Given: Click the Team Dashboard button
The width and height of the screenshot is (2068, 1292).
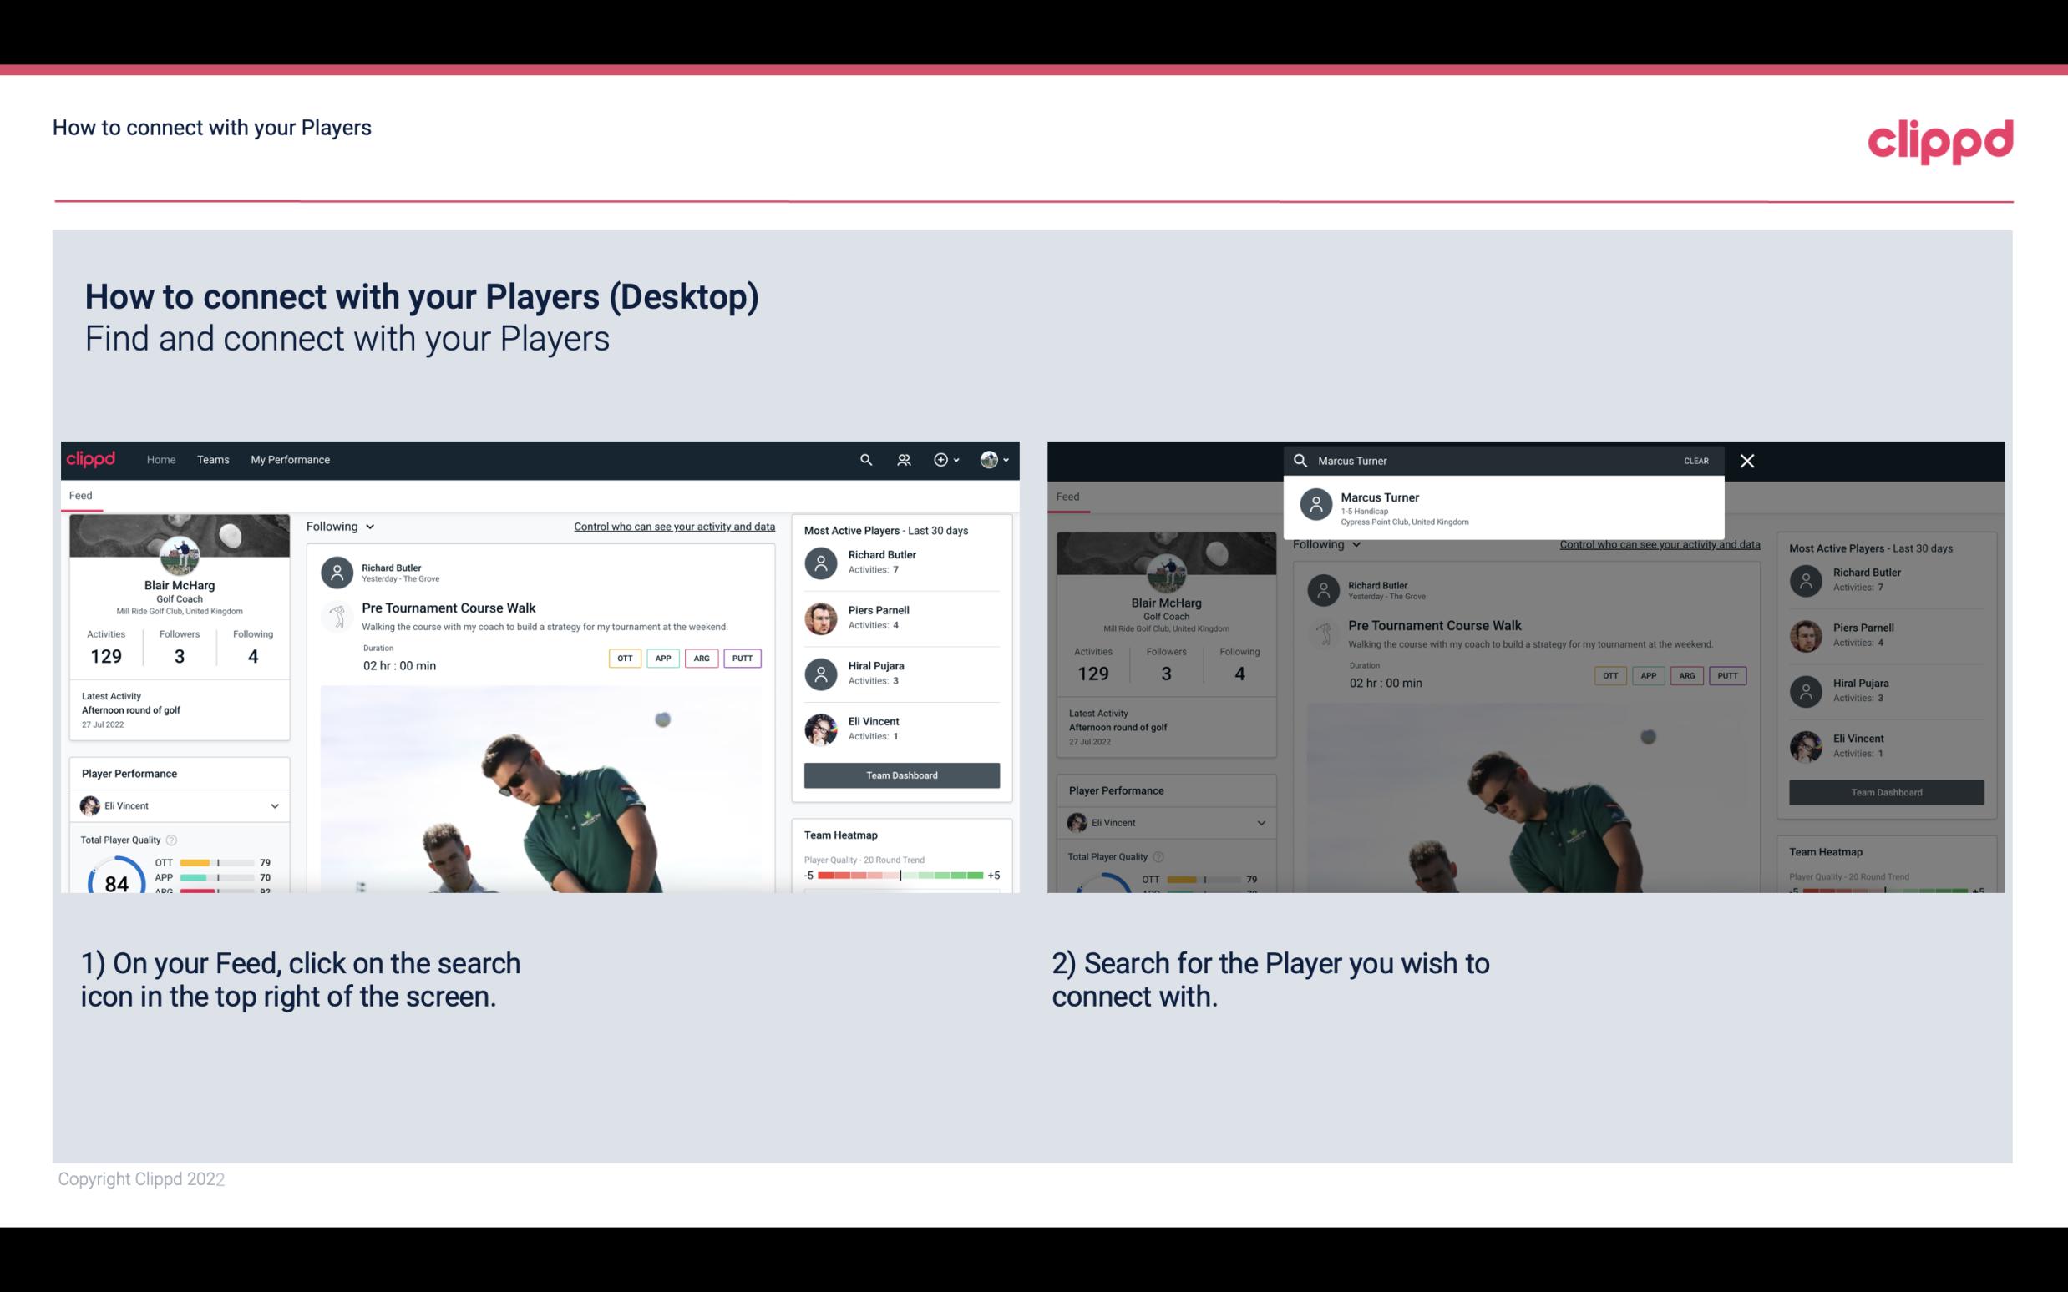Looking at the screenshot, I should 900,774.
